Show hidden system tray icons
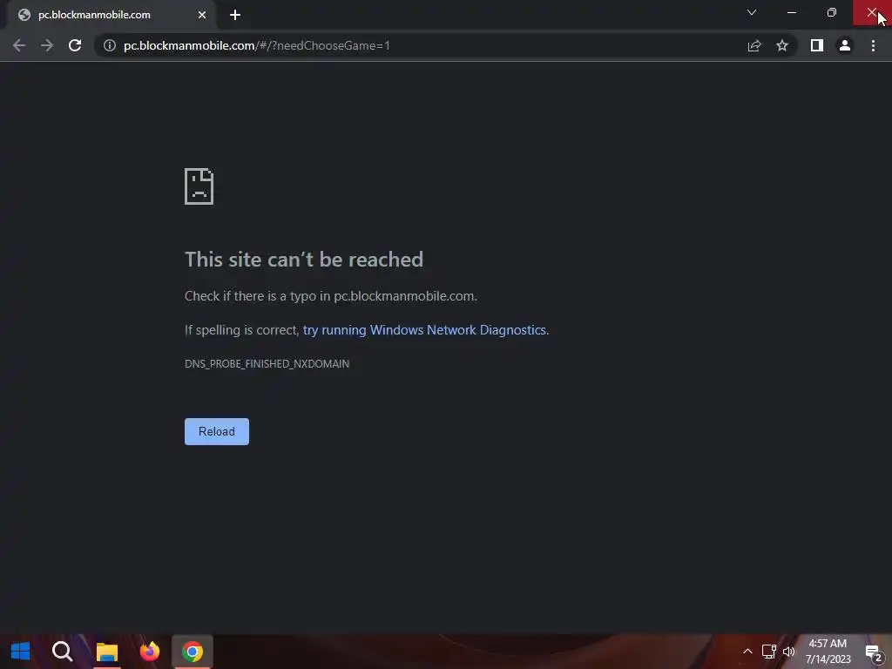This screenshot has height=669, width=892. pyautogui.click(x=747, y=652)
